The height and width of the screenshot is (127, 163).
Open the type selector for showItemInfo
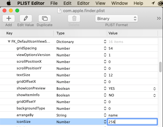(105, 95)
